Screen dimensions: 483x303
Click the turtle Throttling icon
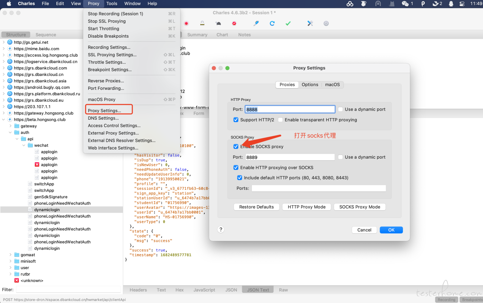tap(218, 23)
